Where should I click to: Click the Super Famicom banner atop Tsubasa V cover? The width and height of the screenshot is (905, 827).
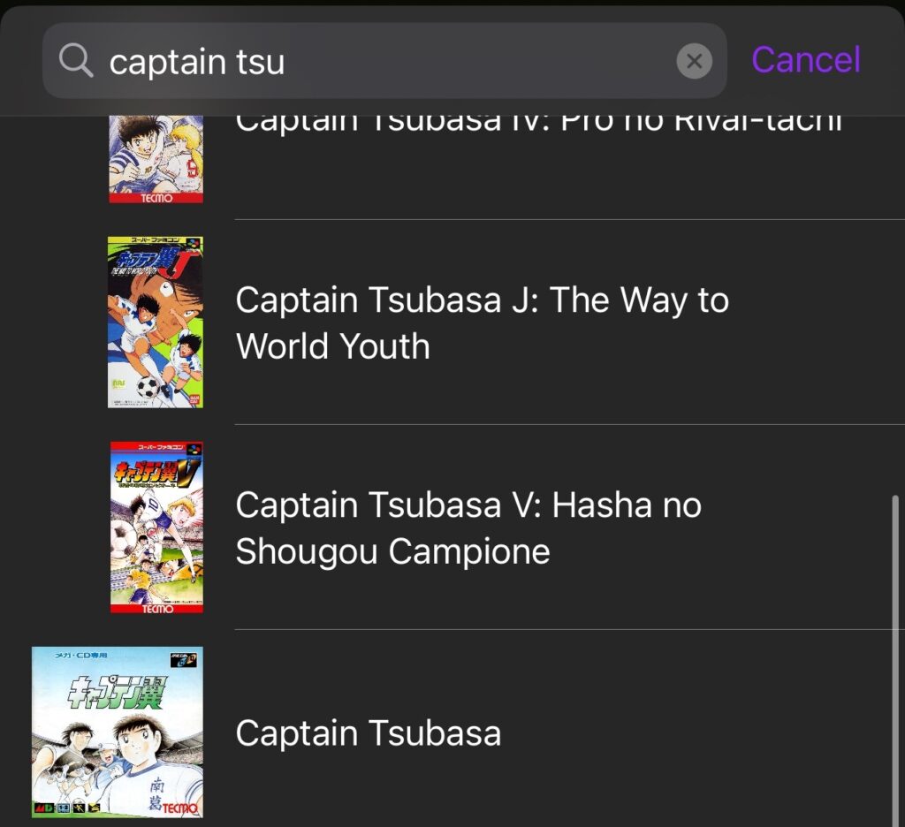[150, 450]
